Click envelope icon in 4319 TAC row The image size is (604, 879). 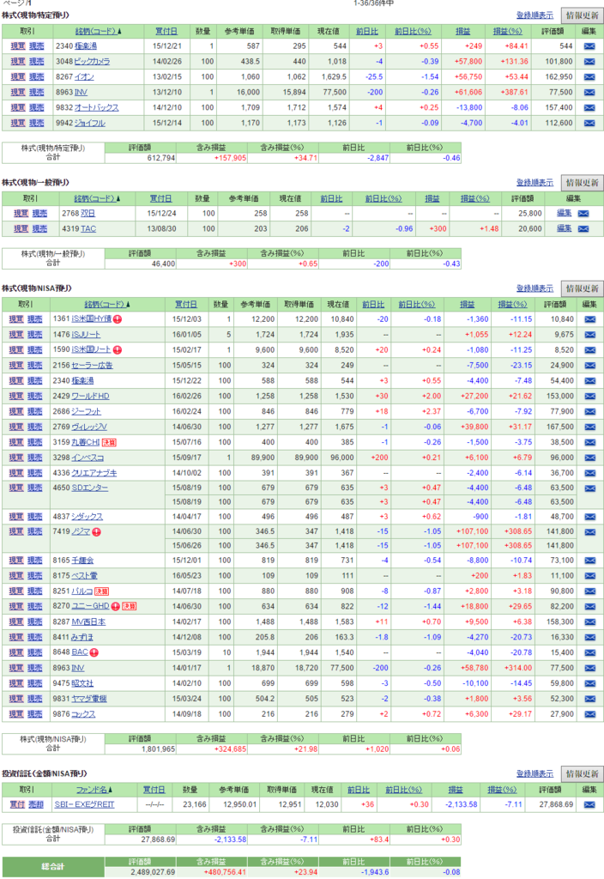(583, 228)
